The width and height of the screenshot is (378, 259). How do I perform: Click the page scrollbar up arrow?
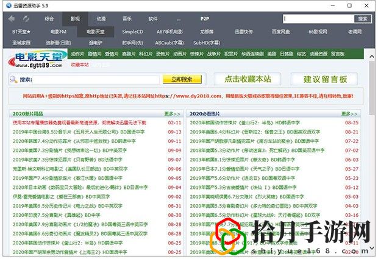click(372, 57)
